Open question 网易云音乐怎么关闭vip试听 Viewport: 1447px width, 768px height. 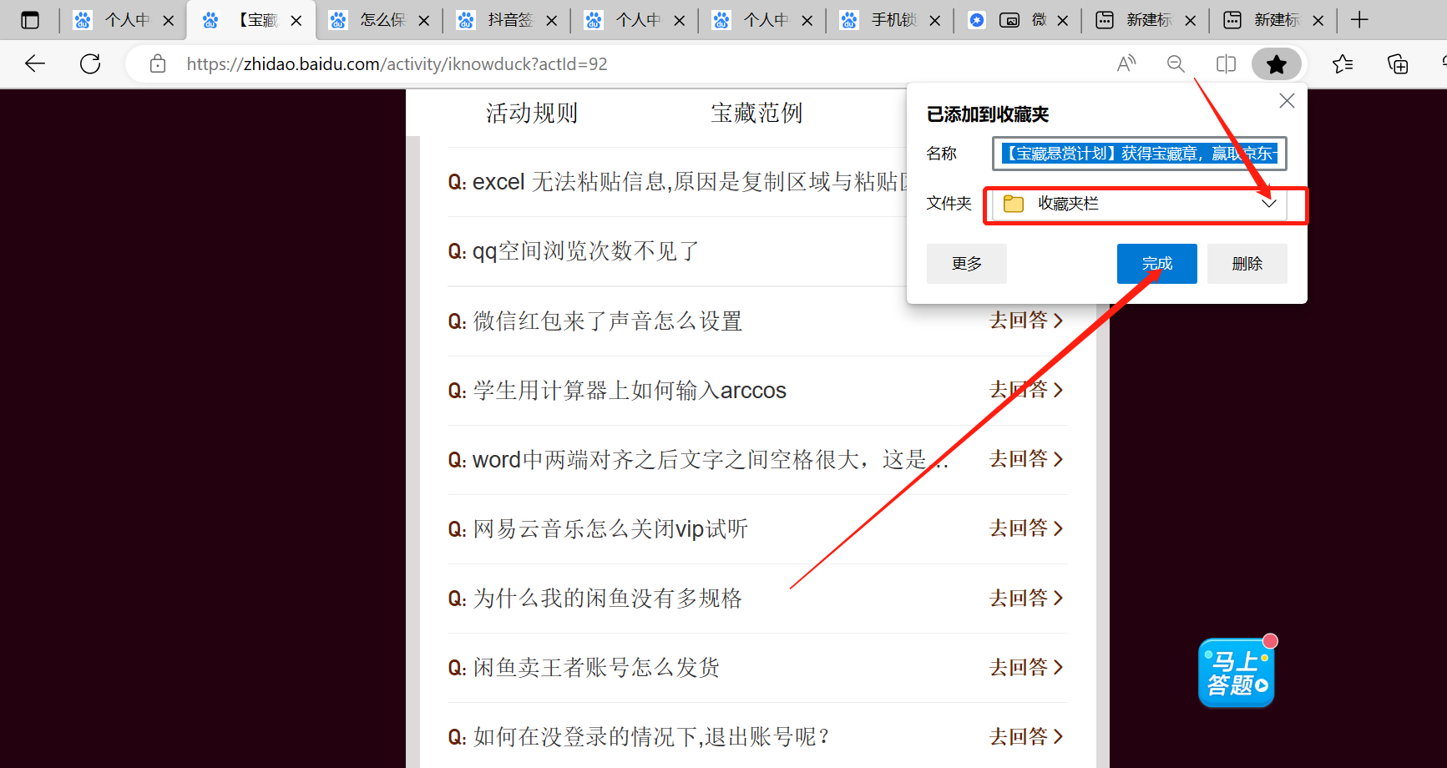point(598,528)
